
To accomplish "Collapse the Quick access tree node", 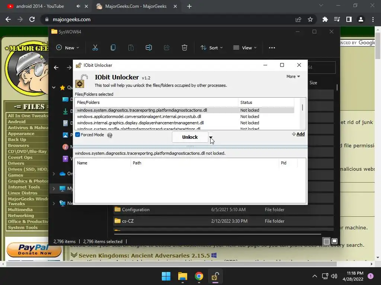I will pyautogui.click(x=54, y=88).
